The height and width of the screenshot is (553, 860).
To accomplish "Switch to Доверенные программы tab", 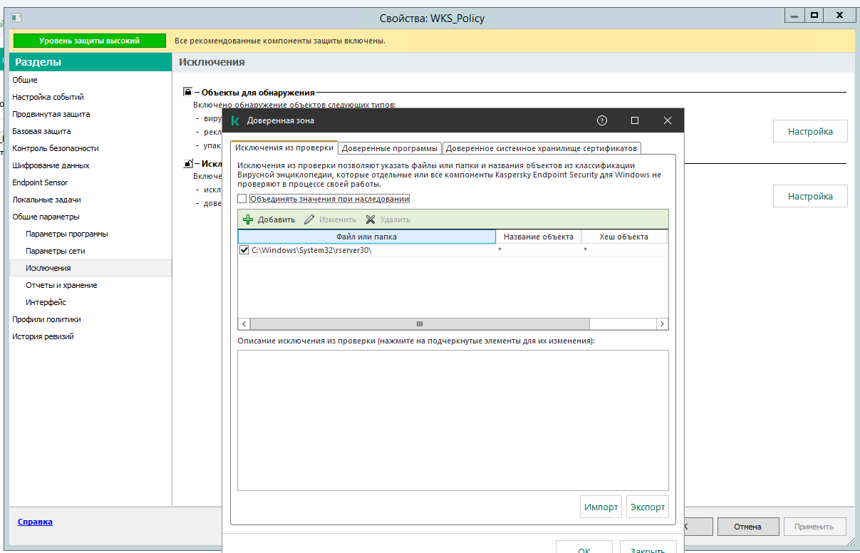I will 390,148.
